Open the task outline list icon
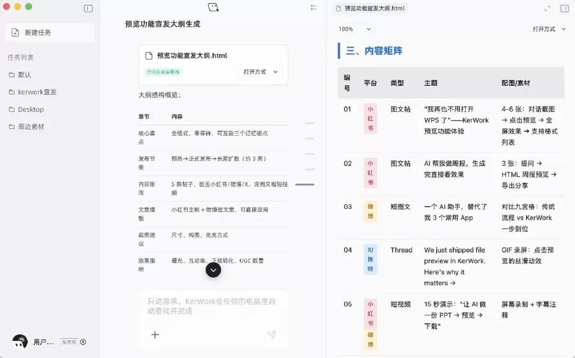This screenshot has width=575, height=358. pos(313,7)
